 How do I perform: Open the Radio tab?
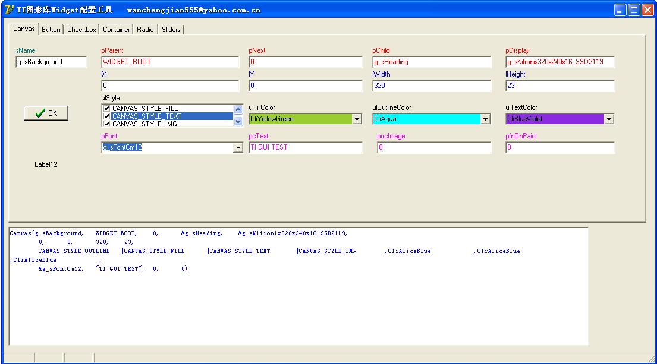(x=145, y=29)
